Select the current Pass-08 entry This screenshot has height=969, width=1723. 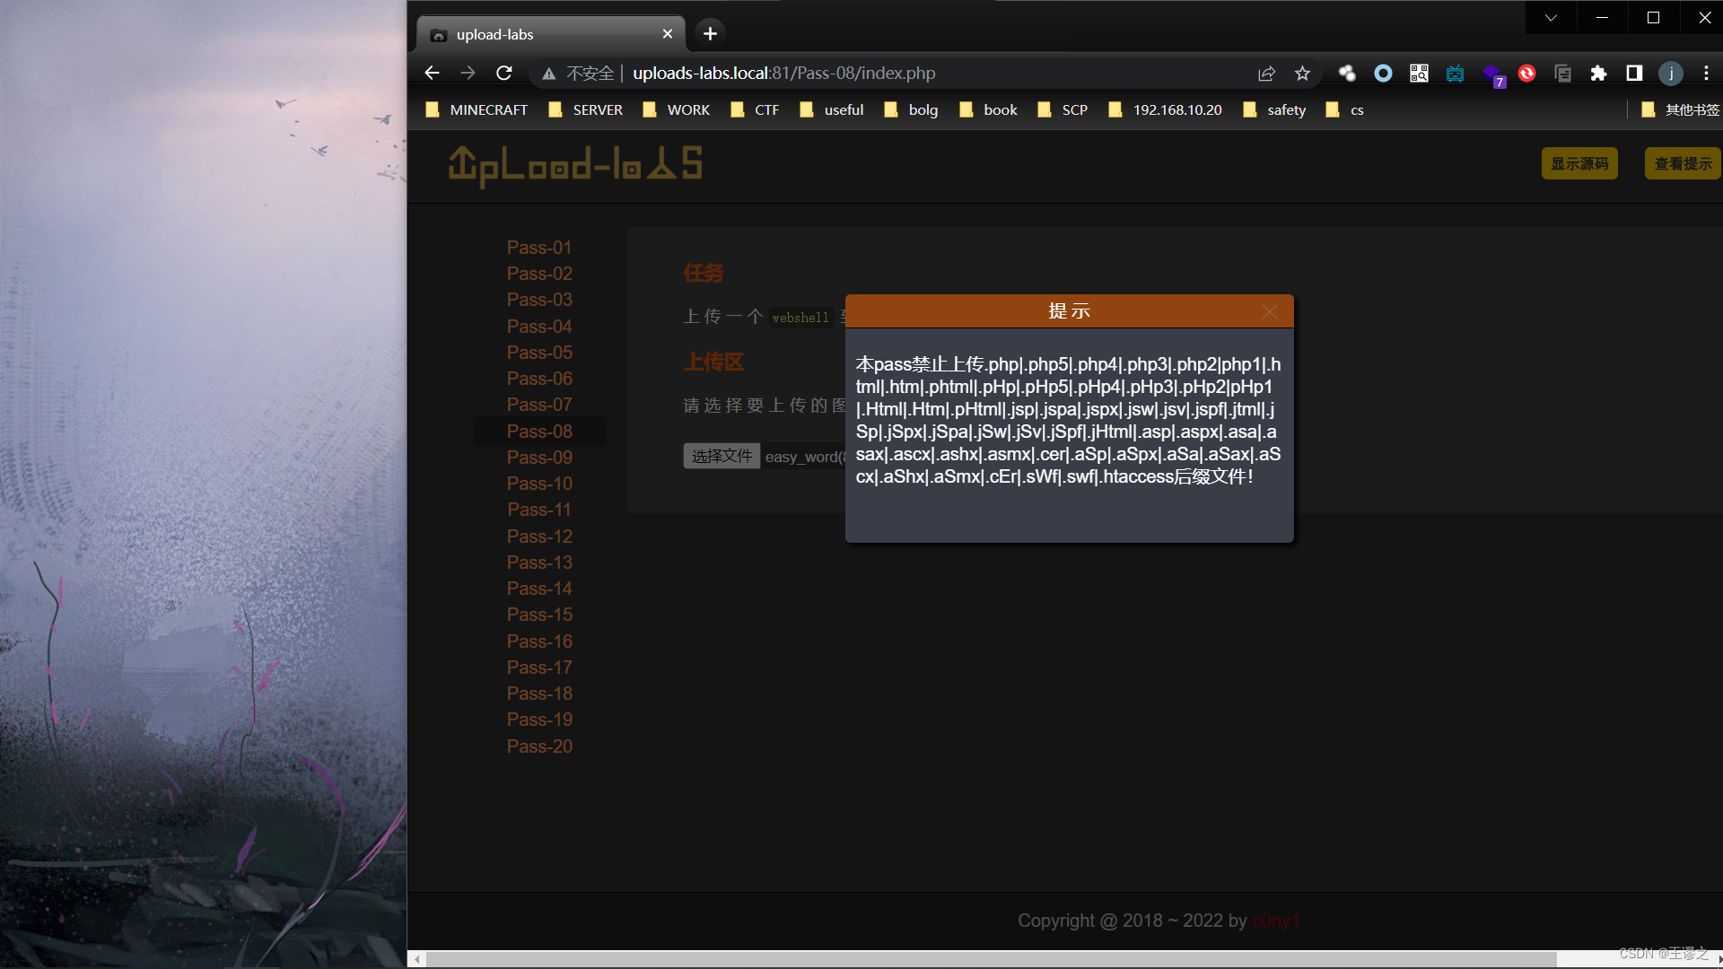[539, 432]
